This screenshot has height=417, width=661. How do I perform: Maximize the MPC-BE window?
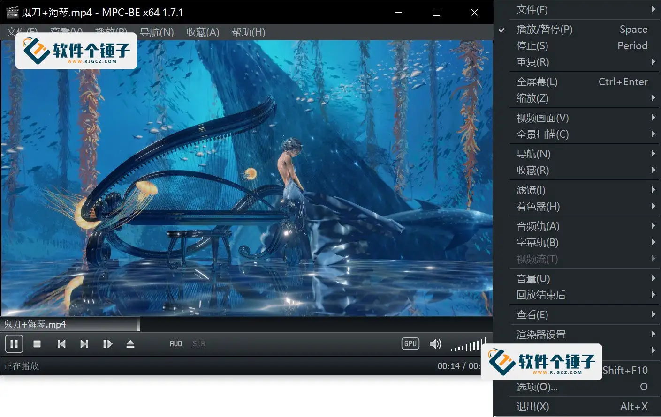click(437, 12)
